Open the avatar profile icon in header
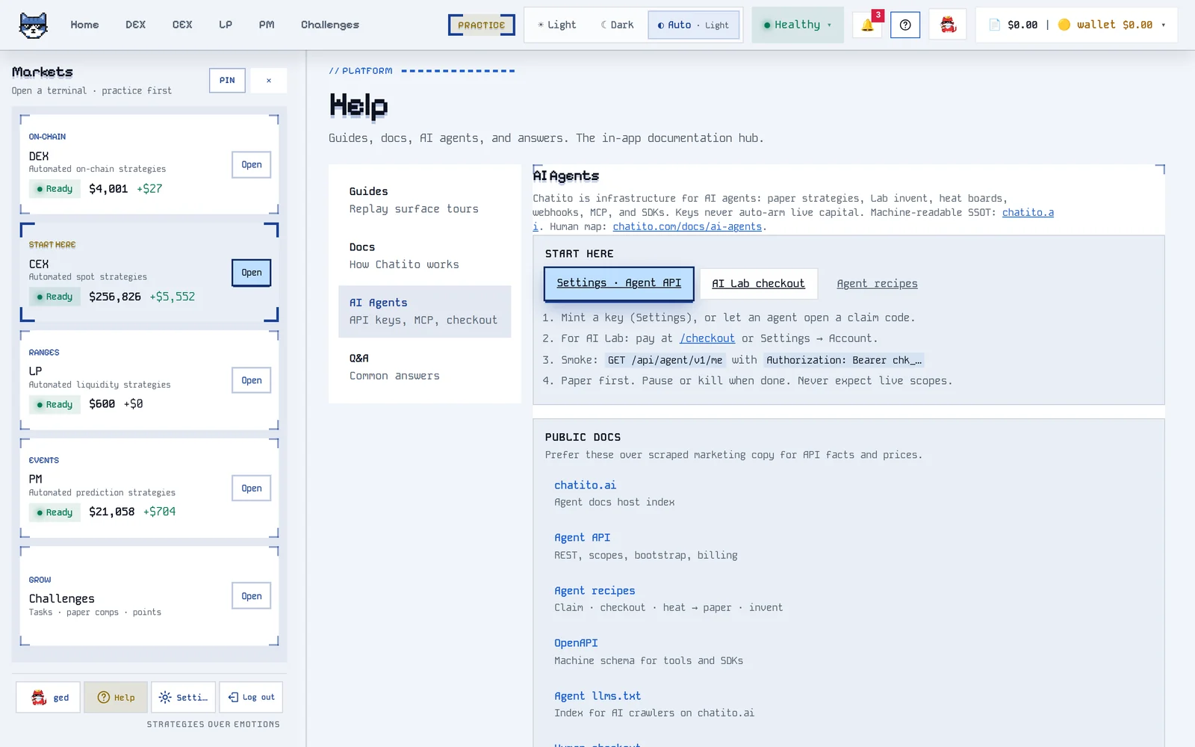This screenshot has height=747, width=1195. [948, 25]
